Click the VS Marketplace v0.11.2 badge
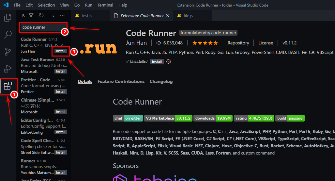The width and height of the screenshot is (335, 181). pos(168,118)
